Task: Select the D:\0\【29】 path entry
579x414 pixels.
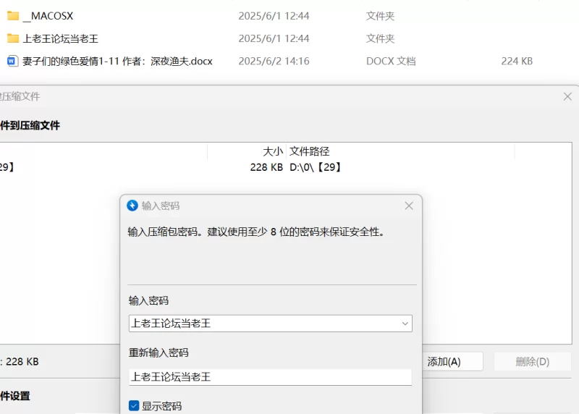Action: [x=316, y=167]
